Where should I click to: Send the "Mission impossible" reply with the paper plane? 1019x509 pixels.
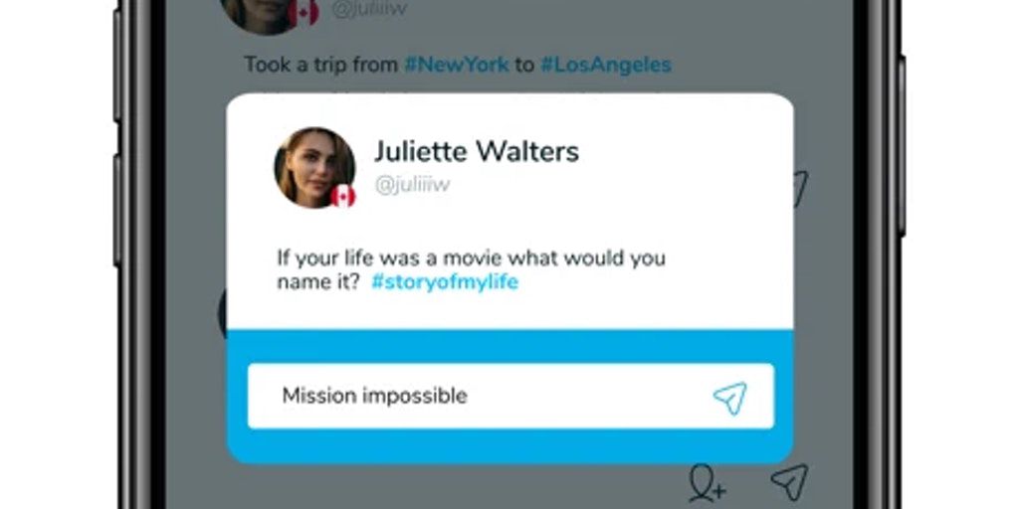(x=729, y=398)
